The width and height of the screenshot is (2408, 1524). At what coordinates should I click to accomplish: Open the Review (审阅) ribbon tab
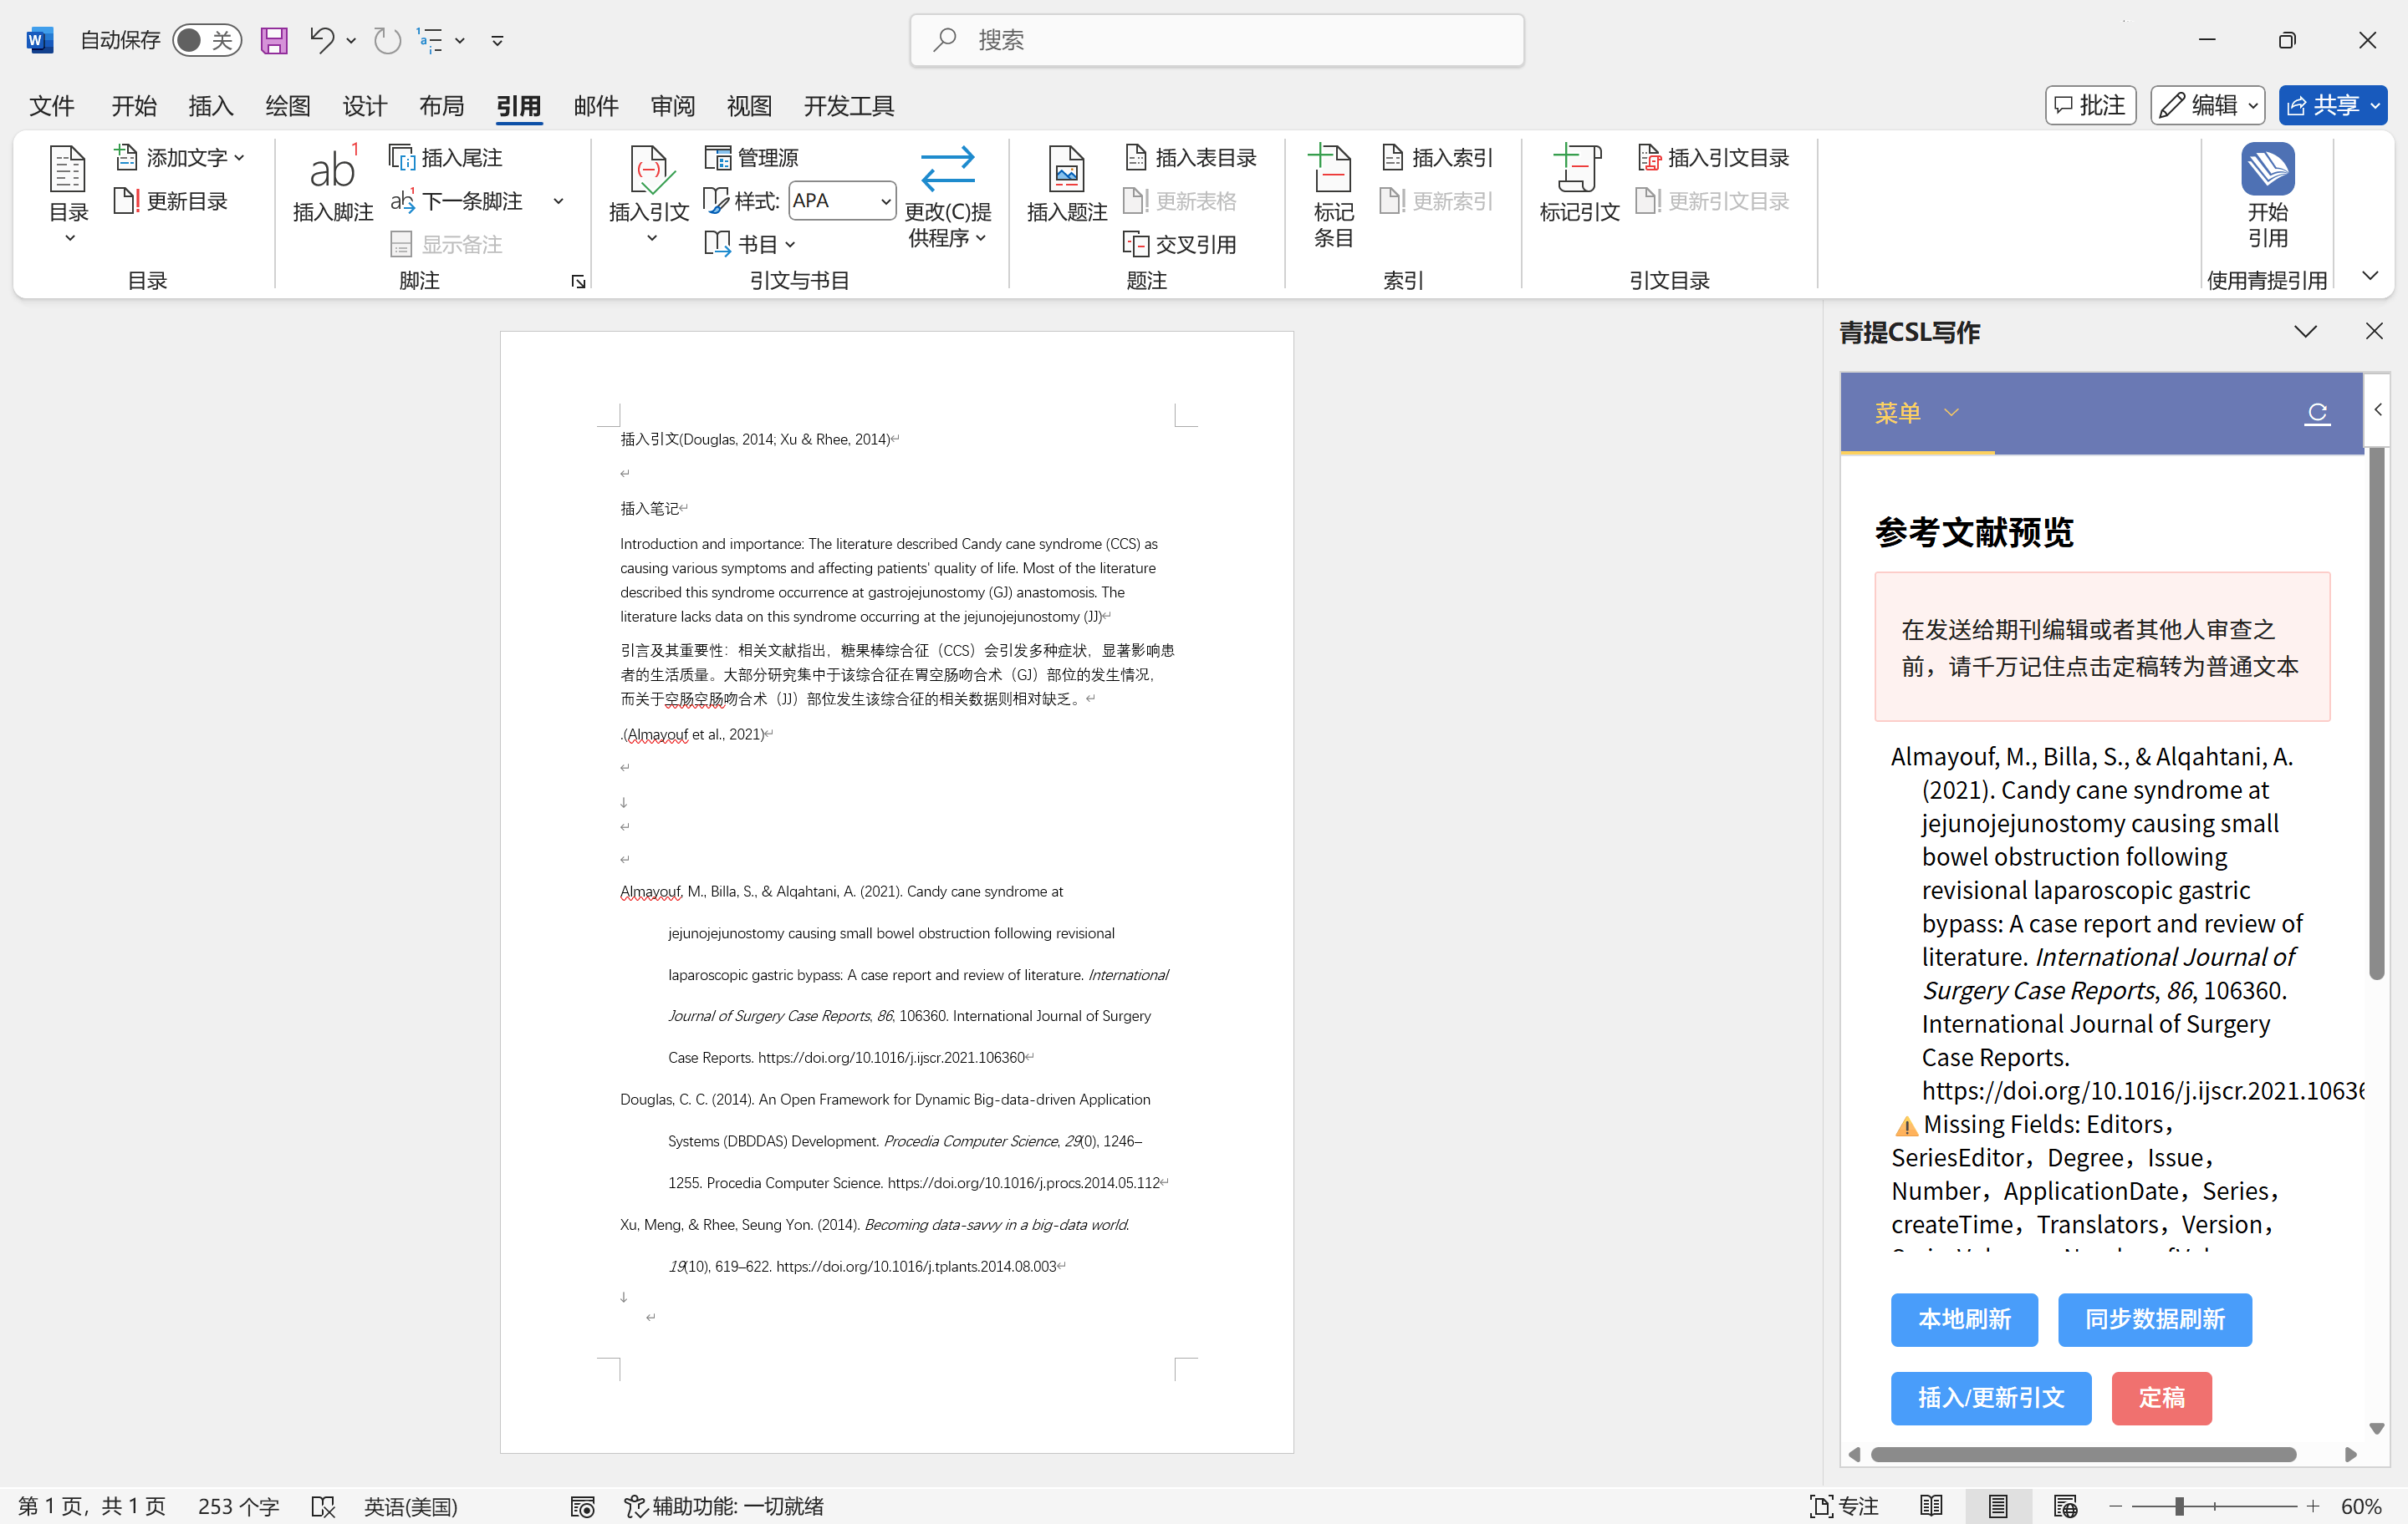pos(672,105)
